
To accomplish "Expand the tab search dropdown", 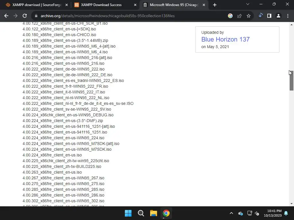I will (248, 4).
